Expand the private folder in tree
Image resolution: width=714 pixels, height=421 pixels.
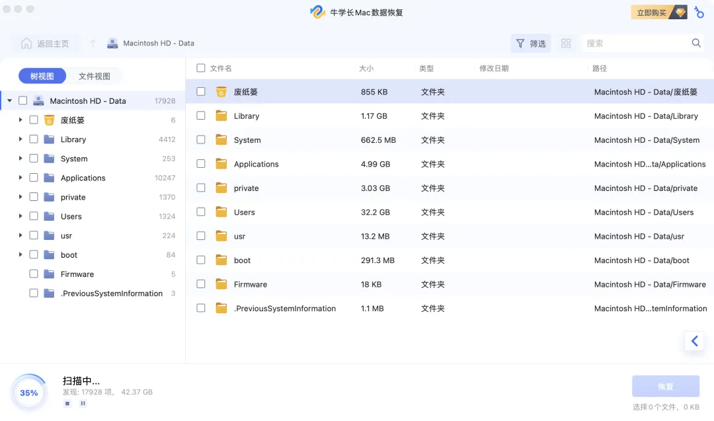(x=20, y=197)
